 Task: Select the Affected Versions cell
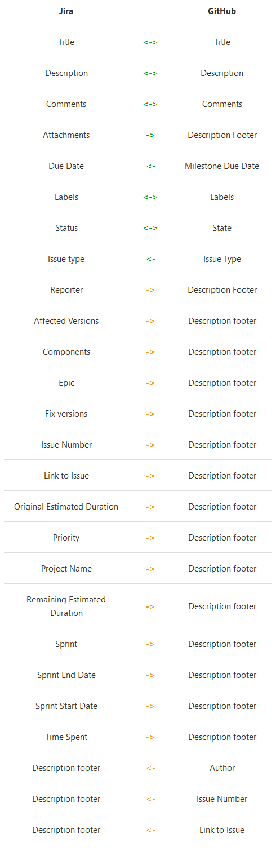click(66, 321)
